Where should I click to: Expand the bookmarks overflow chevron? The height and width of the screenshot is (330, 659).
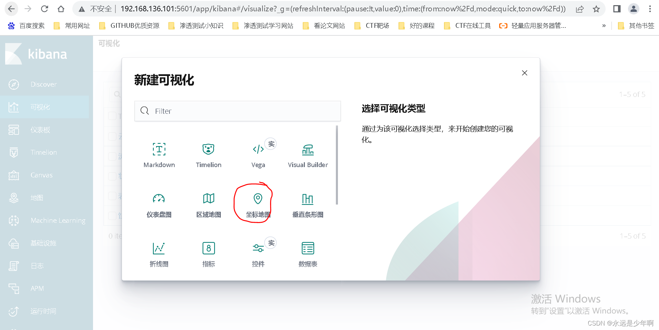click(604, 25)
